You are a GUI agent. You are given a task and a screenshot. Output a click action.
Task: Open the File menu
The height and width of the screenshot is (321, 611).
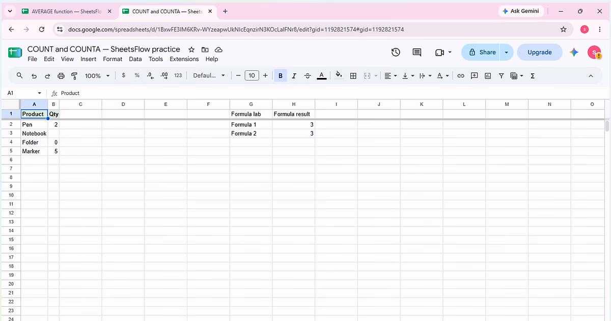(32, 59)
